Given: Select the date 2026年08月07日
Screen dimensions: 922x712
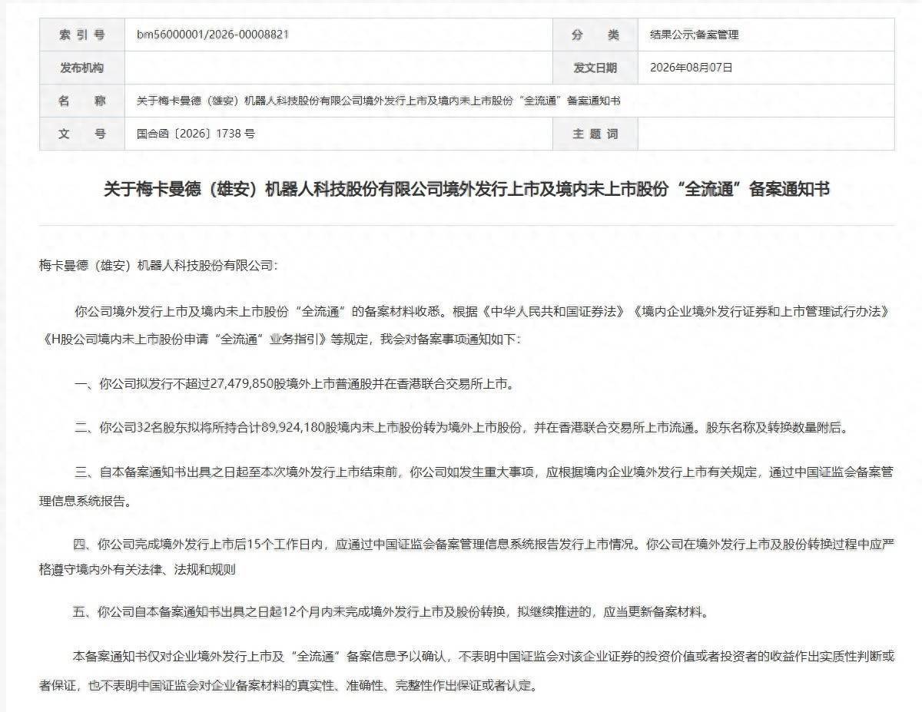Looking at the screenshot, I should (x=691, y=68).
